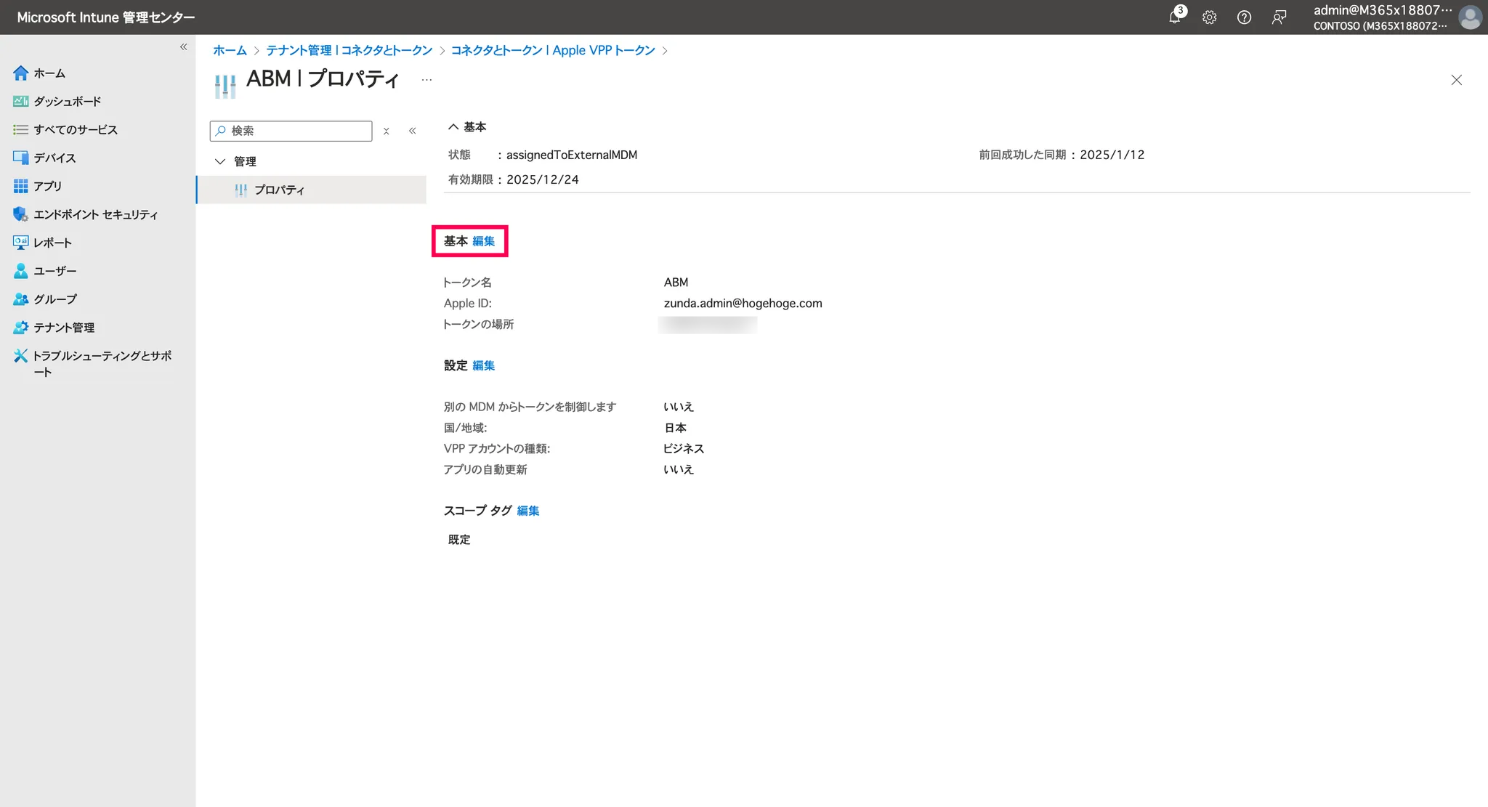
Task: Select the blurred トークンの場所 value
Action: 708,325
